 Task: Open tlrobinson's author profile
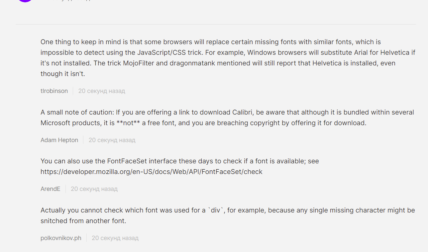54,91
